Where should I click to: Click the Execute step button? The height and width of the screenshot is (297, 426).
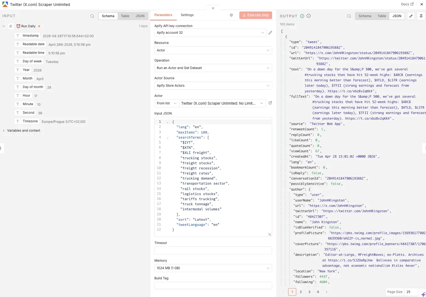coord(256,15)
